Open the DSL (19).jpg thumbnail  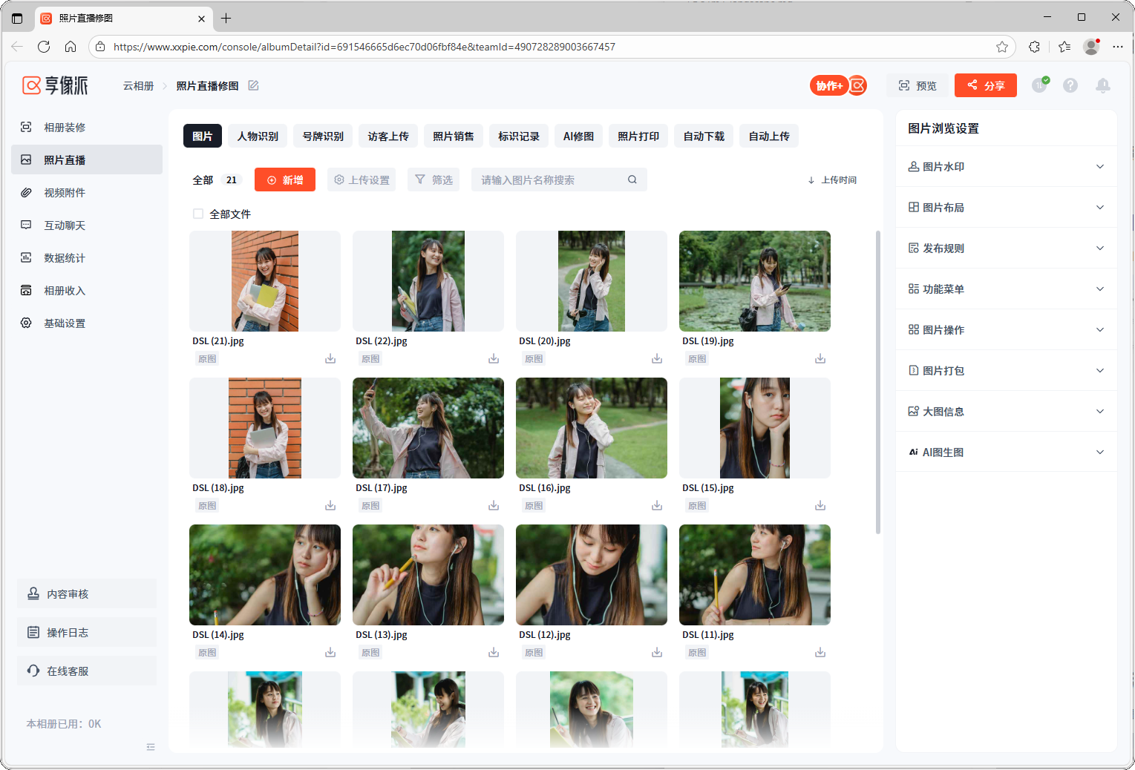coord(754,281)
